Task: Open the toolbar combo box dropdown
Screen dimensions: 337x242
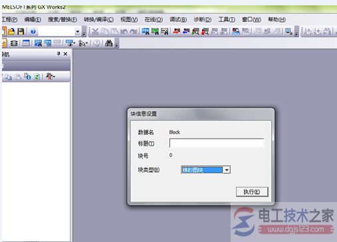Action: 77,32
